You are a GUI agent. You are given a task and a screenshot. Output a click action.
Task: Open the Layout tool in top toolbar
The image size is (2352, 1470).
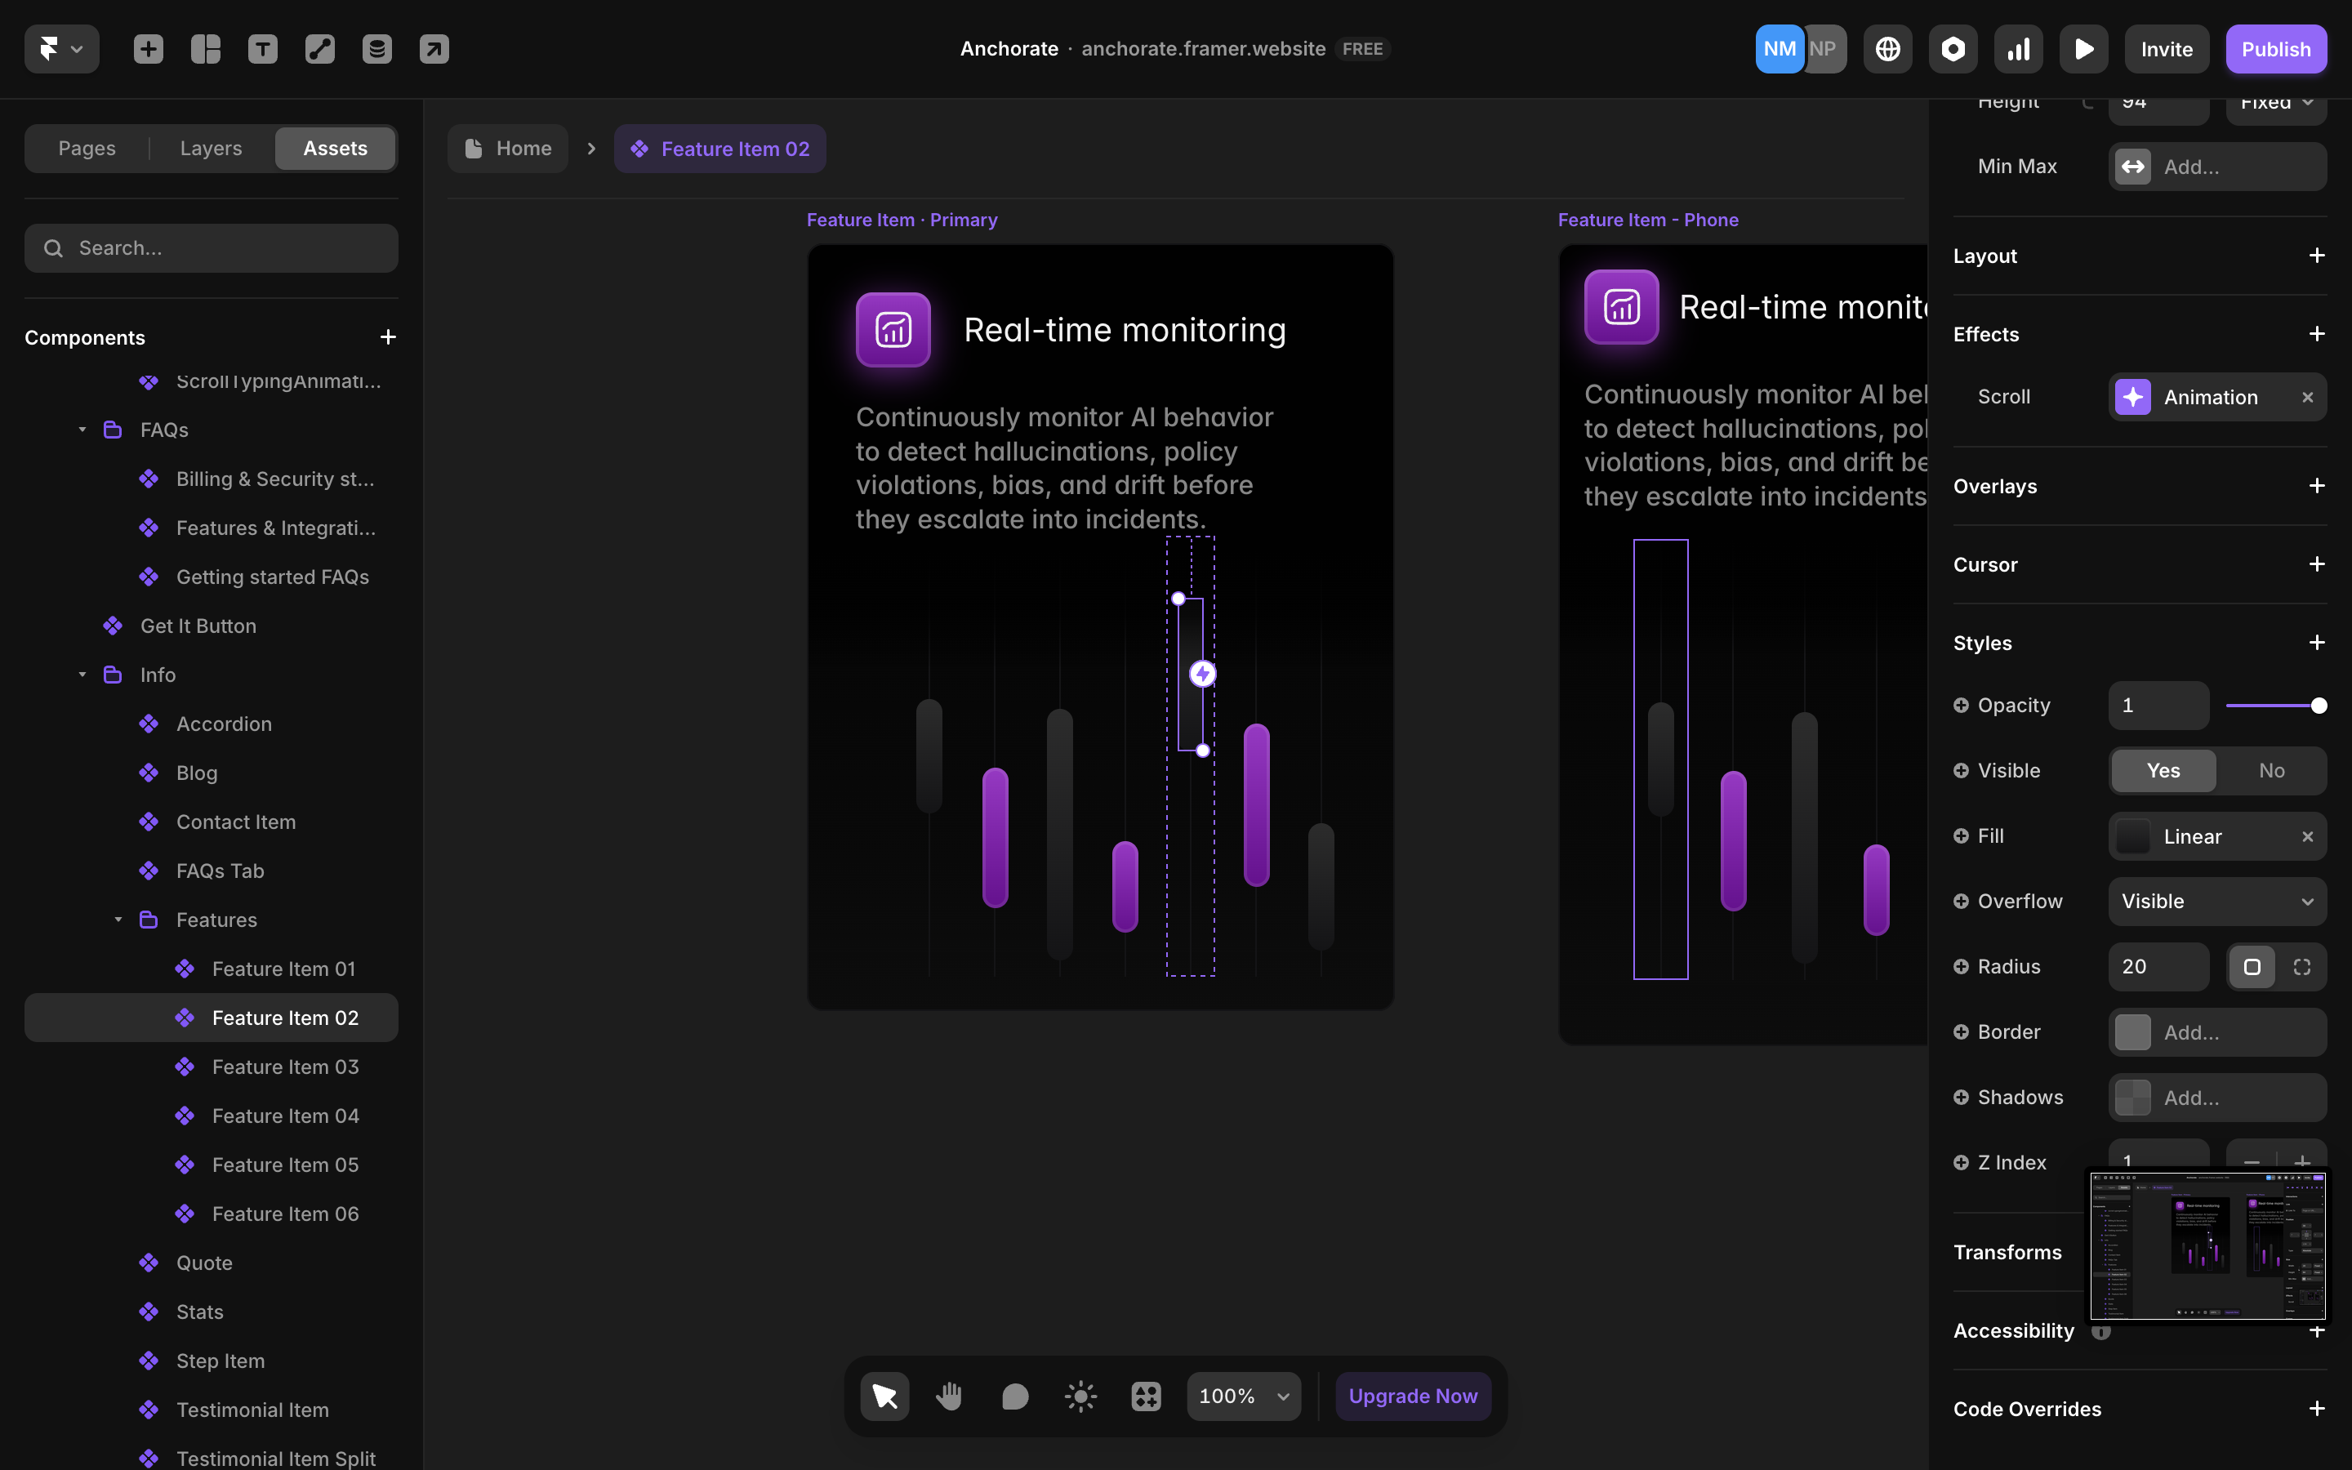(205, 49)
